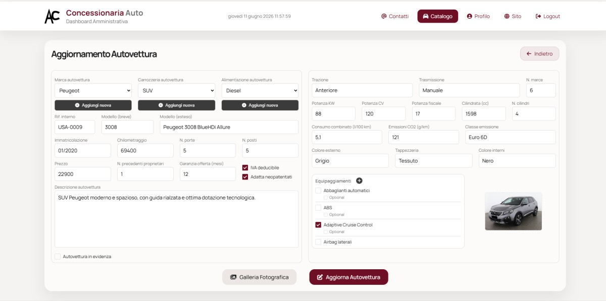Tick Optional under Abbaglianti automatici
Screen dimensions: 606x301
click(326, 198)
